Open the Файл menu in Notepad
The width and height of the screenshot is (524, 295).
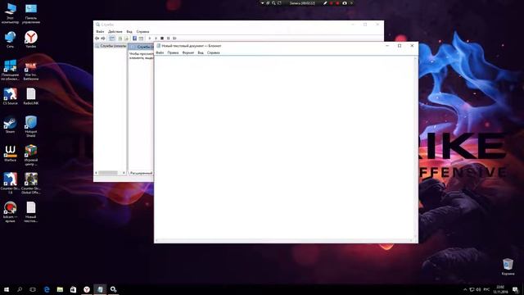160,52
